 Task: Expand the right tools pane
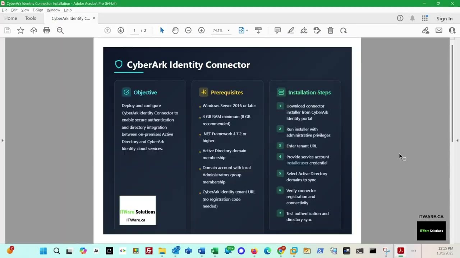(x=457, y=140)
